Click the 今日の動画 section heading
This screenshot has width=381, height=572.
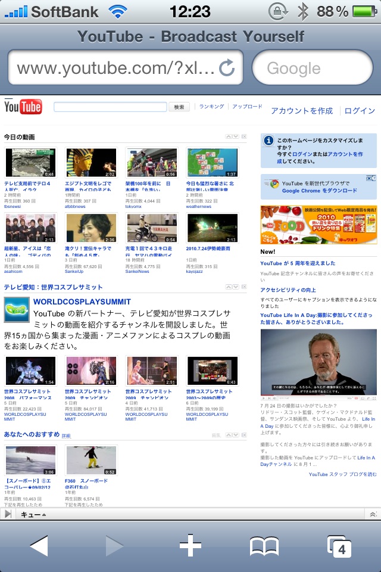(x=19, y=137)
